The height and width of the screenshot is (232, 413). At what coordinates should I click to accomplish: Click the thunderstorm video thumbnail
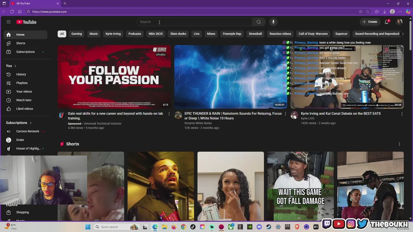[x=230, y=77]
